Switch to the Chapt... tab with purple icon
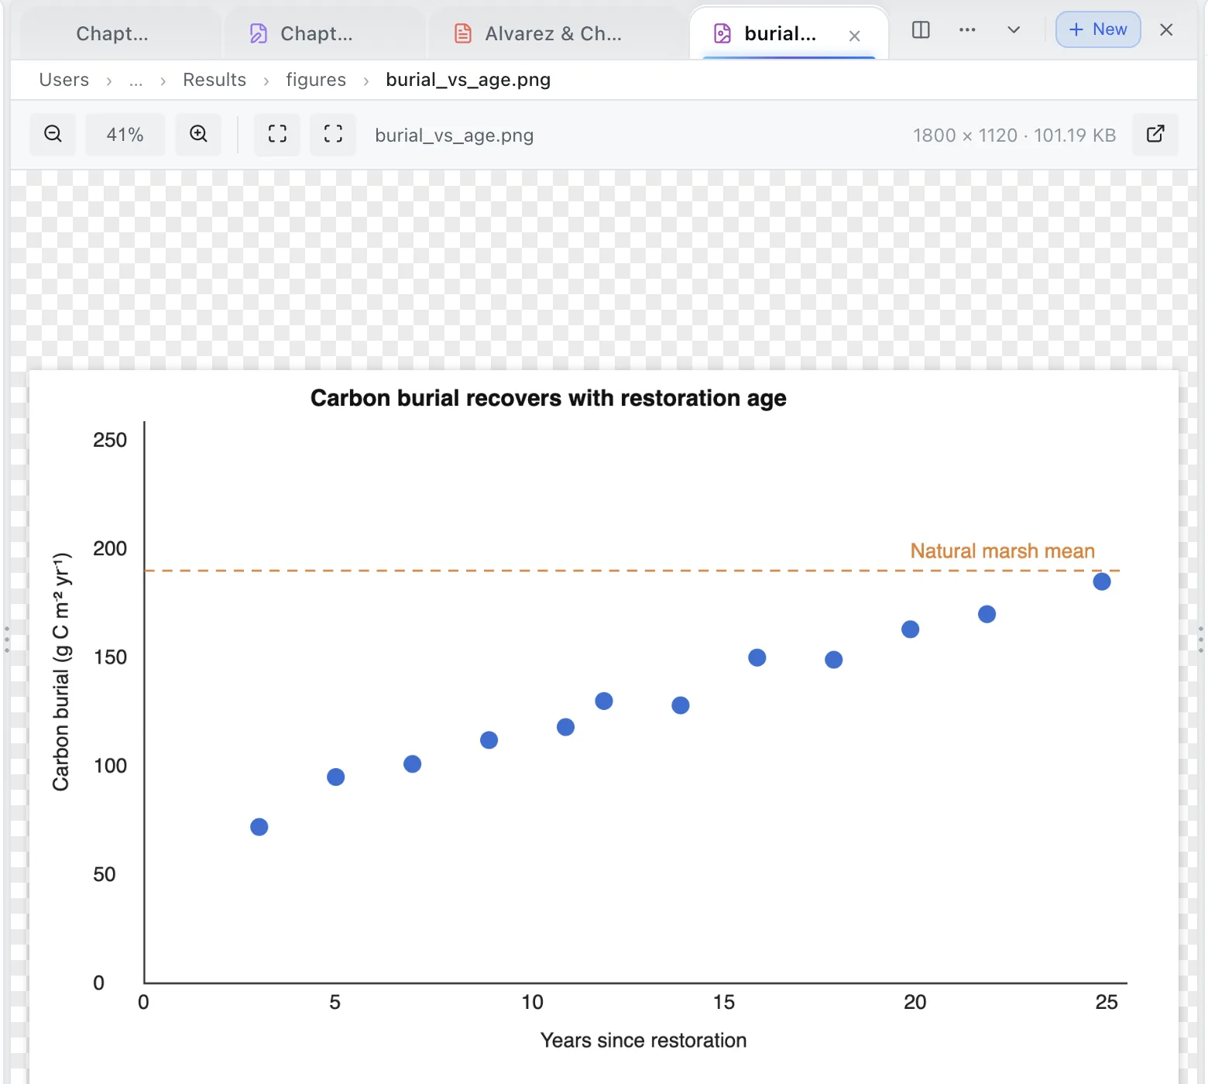Image resolution: width=1208 pixels, height=1084 pixels. (x=324, y=34)
